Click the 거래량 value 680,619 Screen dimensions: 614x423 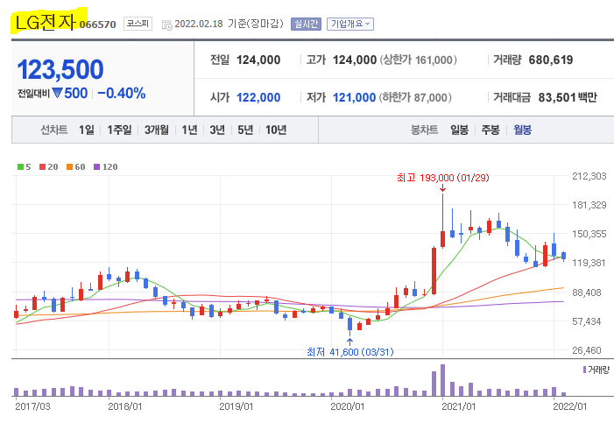pos(551,60)
